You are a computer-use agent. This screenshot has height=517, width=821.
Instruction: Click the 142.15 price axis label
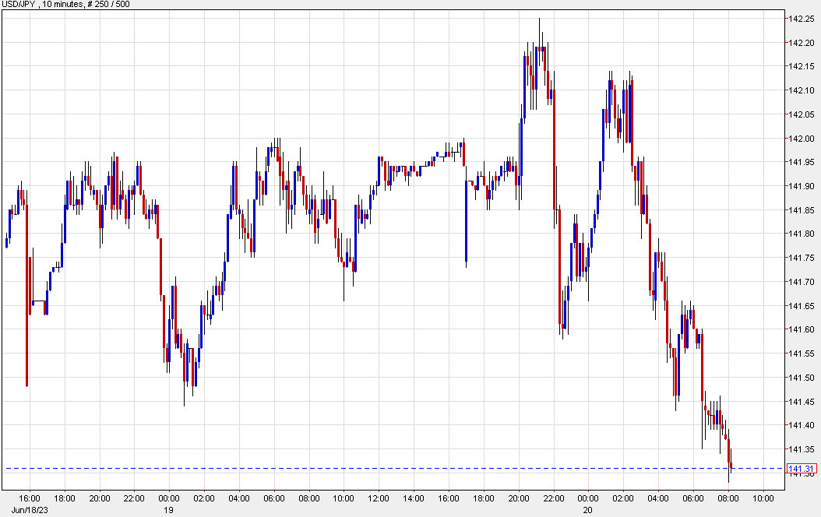[801, 67]
